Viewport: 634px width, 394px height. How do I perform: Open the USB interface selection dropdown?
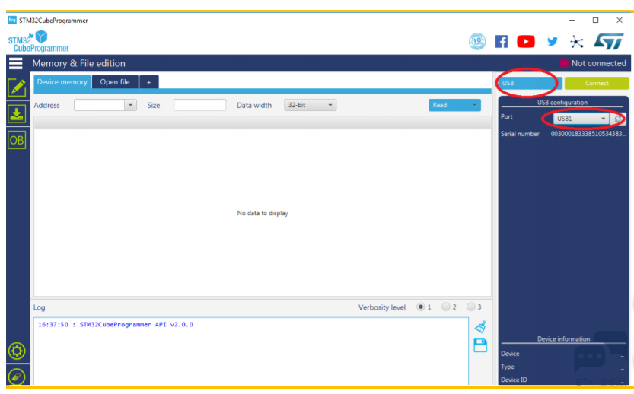(530, 83)
